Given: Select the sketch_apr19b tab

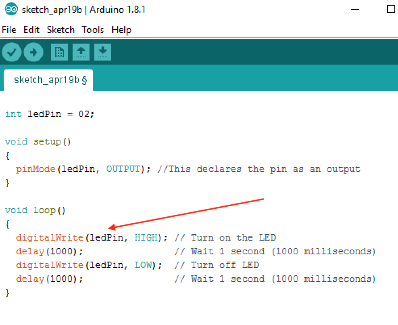Looking at the screenshot, I should 48,80.
